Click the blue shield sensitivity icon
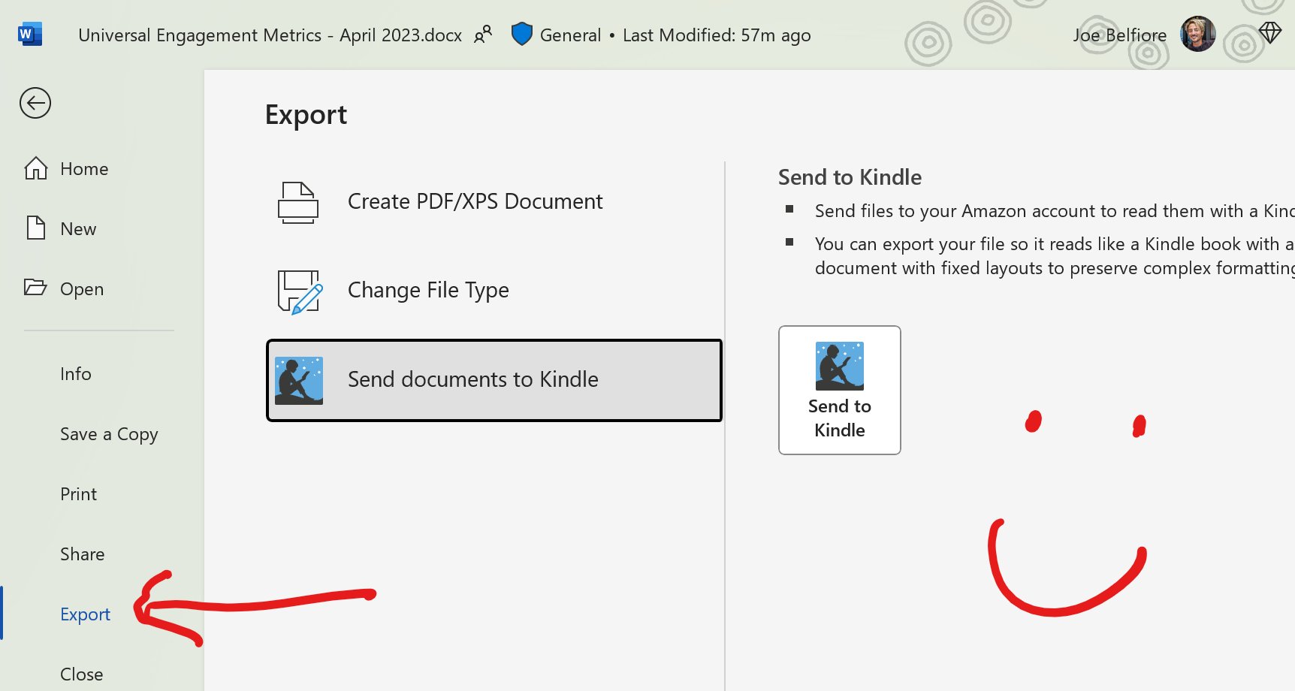This screenshot has width=1295, height=691. pyautogui.click(x=521, y=35)
